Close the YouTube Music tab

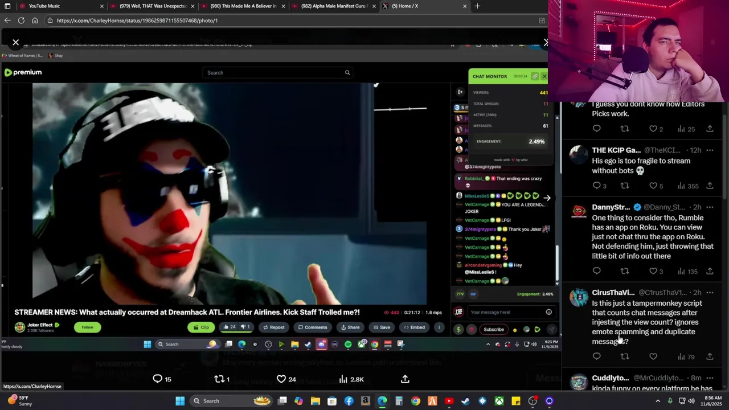point(102,6)
